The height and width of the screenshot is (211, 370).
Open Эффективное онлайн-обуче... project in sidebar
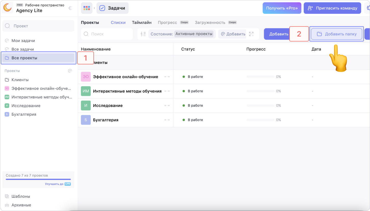(x=38, y=88)
